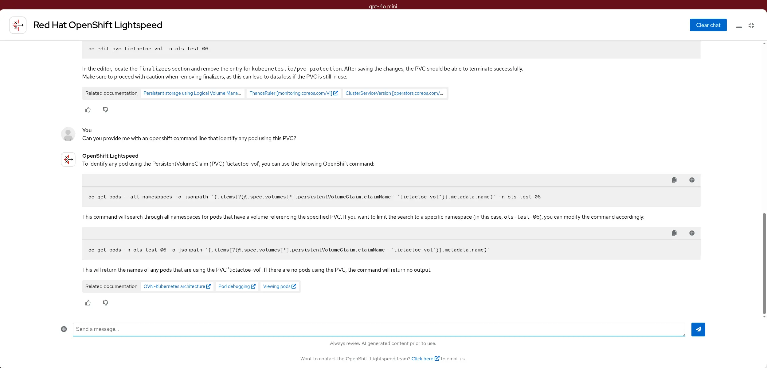This screenshot has width=767, height=368.
Task: Click the 'gpt-4o mini' label at top
Action: click(383, 6)
